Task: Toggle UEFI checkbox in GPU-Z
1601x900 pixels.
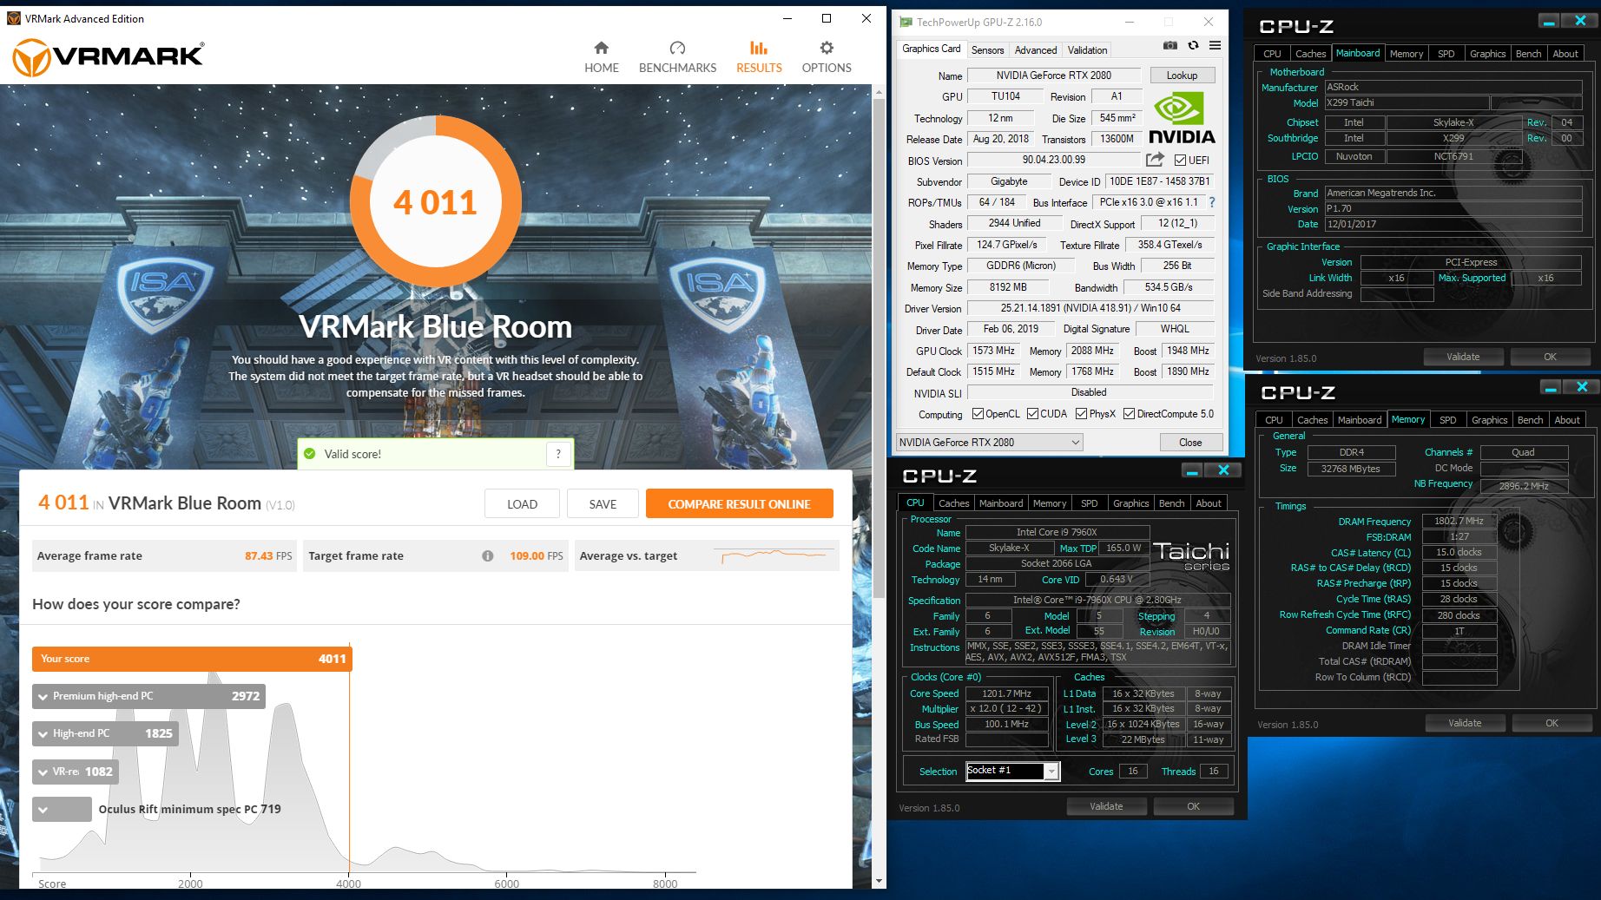Action: coord(1180,160)
